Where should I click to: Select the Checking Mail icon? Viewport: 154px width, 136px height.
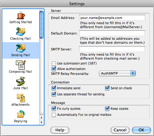pyautogui.click(x=20, y=32)
